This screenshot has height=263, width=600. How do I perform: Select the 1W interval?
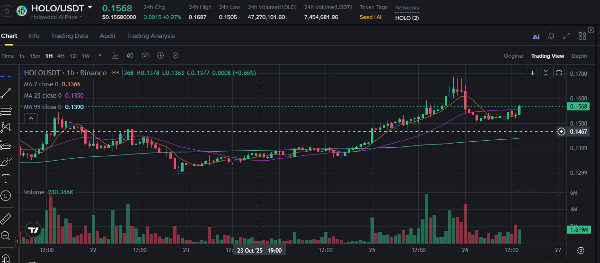86,56
